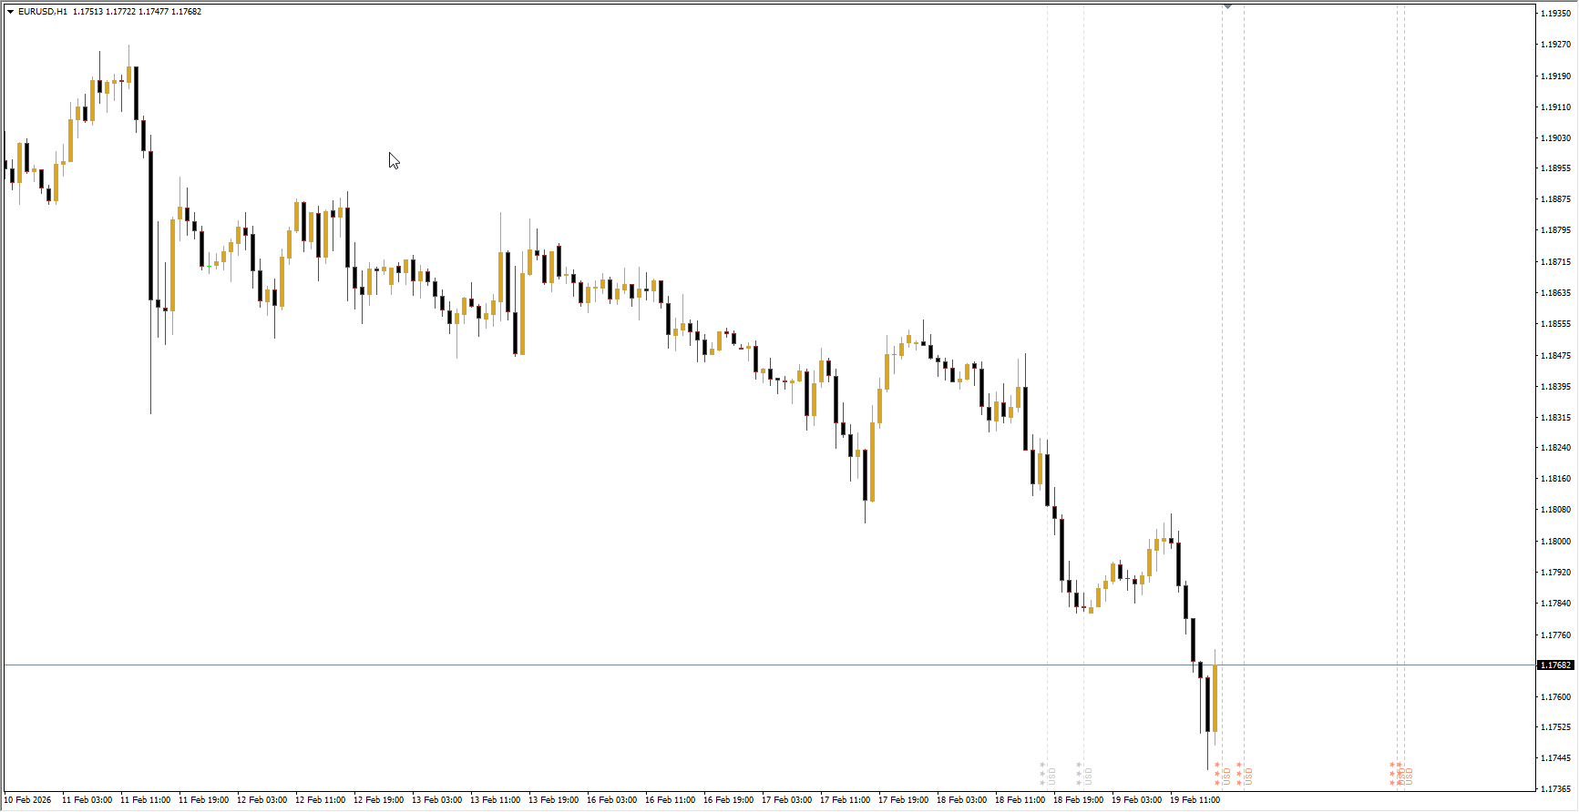The width and height of the screenshot is (1579, 812).
Task: Click the 19 Feb 11:00 time label
Action: click(1195, 800)
